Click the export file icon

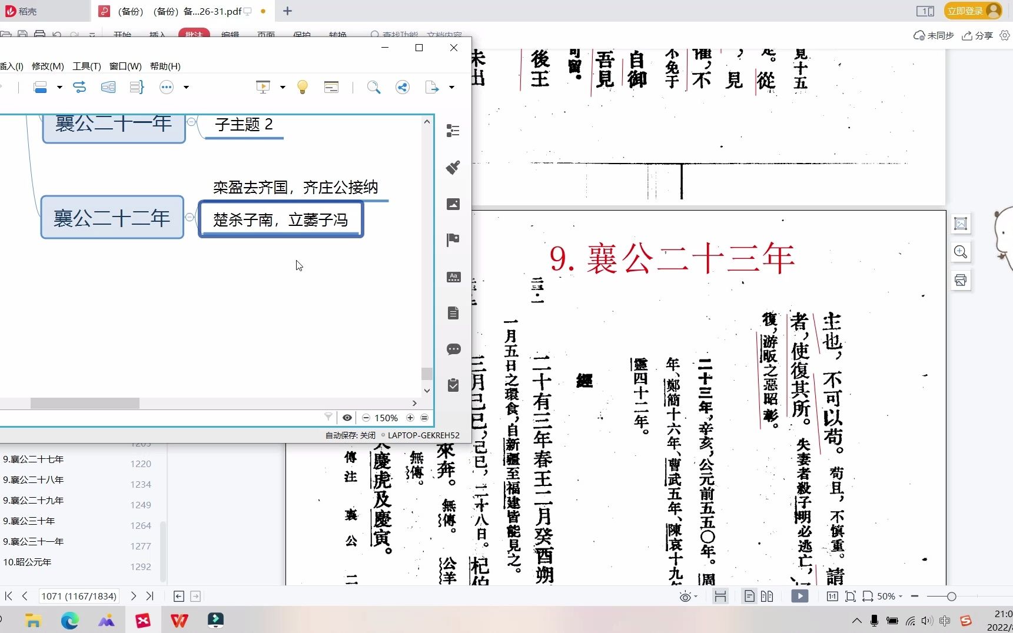432,87
